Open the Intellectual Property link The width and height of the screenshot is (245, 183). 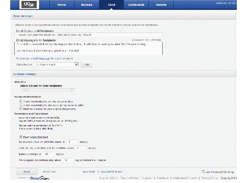185,178
